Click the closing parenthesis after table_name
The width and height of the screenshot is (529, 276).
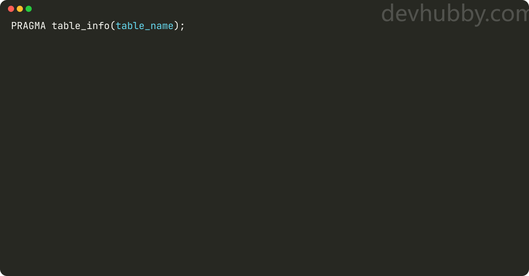point(176,26)
